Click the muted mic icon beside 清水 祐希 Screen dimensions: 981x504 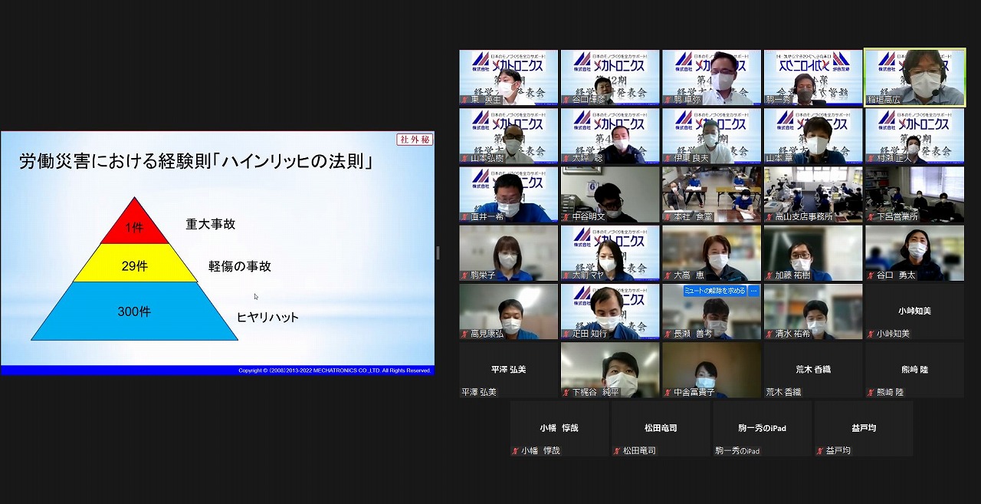coord(769,334)
